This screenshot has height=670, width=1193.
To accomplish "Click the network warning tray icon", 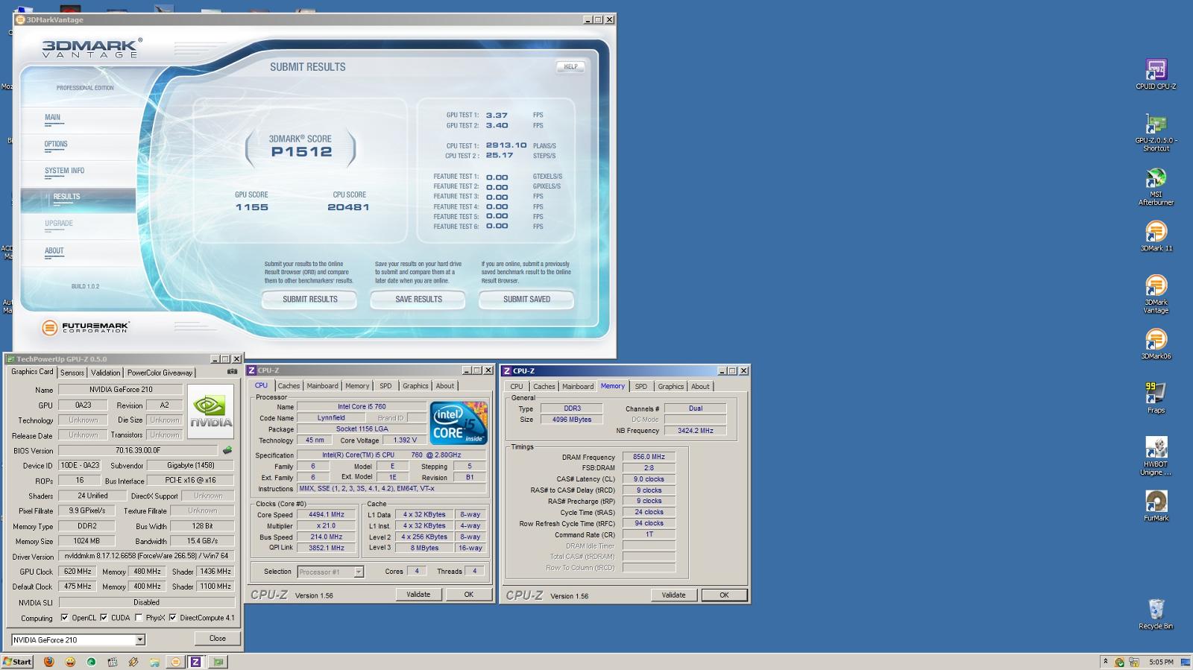I will 1134,662.
